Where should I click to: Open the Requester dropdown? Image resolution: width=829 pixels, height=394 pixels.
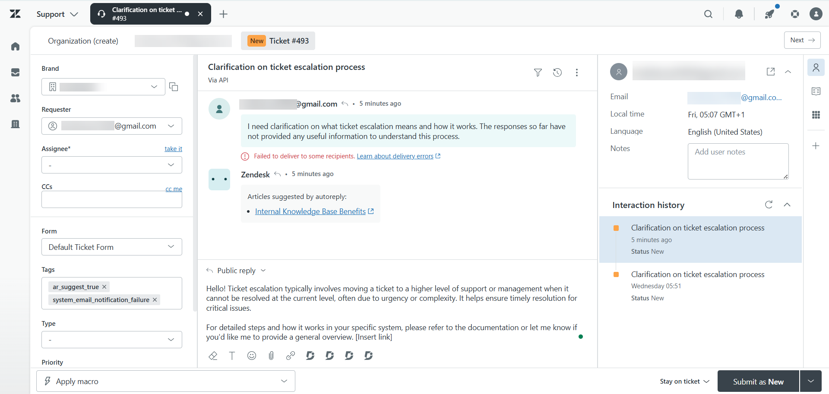(x=112, y=126)
